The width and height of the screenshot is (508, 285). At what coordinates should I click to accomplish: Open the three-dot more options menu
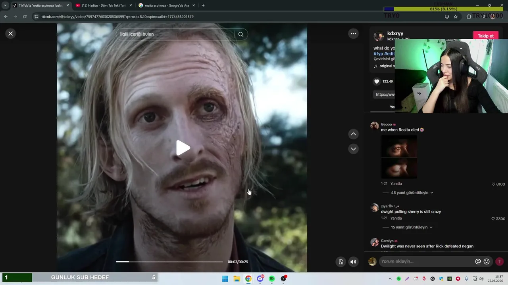353,34
